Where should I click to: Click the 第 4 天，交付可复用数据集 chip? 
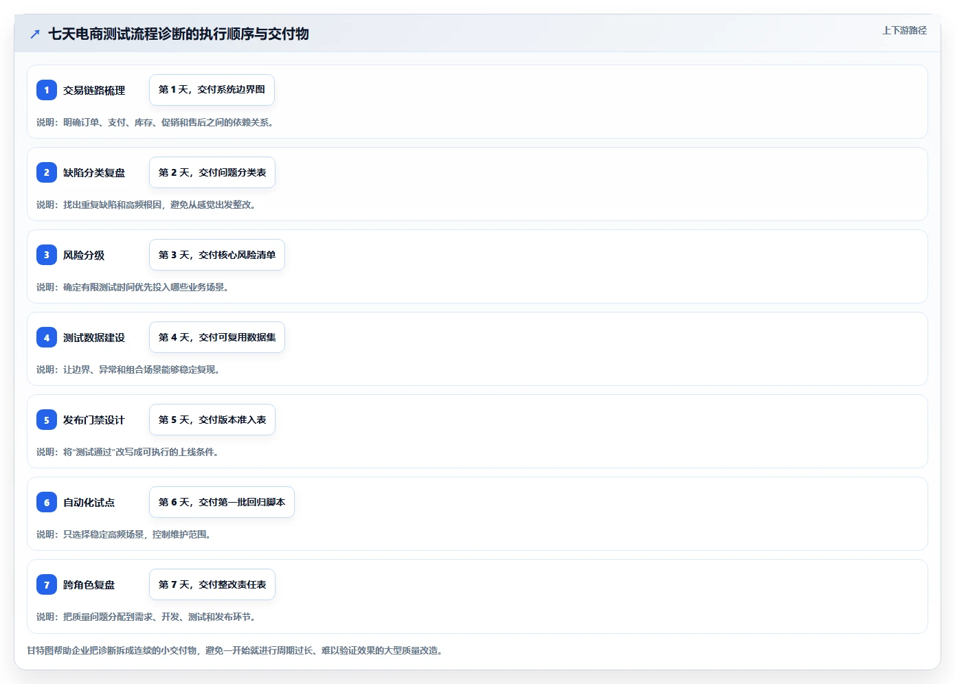(217, 337)
